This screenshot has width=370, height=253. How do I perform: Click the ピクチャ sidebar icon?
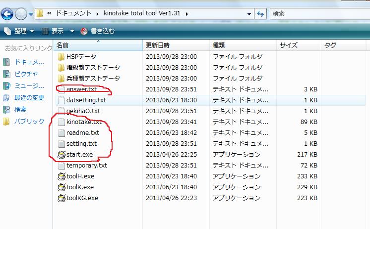click(x=6, y=74)
